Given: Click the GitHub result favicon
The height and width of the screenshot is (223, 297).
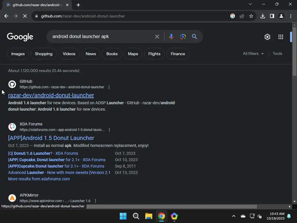Looking at the screenshot, I should [12, 84].
